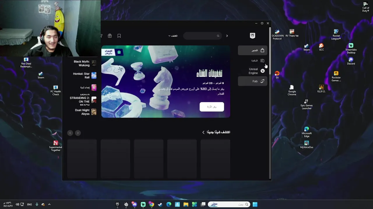The image size is (373, 209).
Task: Switch to Steam on the taskbar
Action: [160, 204]
